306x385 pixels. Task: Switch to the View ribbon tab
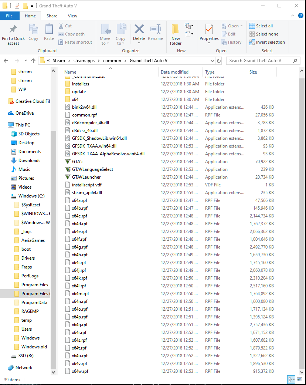(x=72, y=16)
